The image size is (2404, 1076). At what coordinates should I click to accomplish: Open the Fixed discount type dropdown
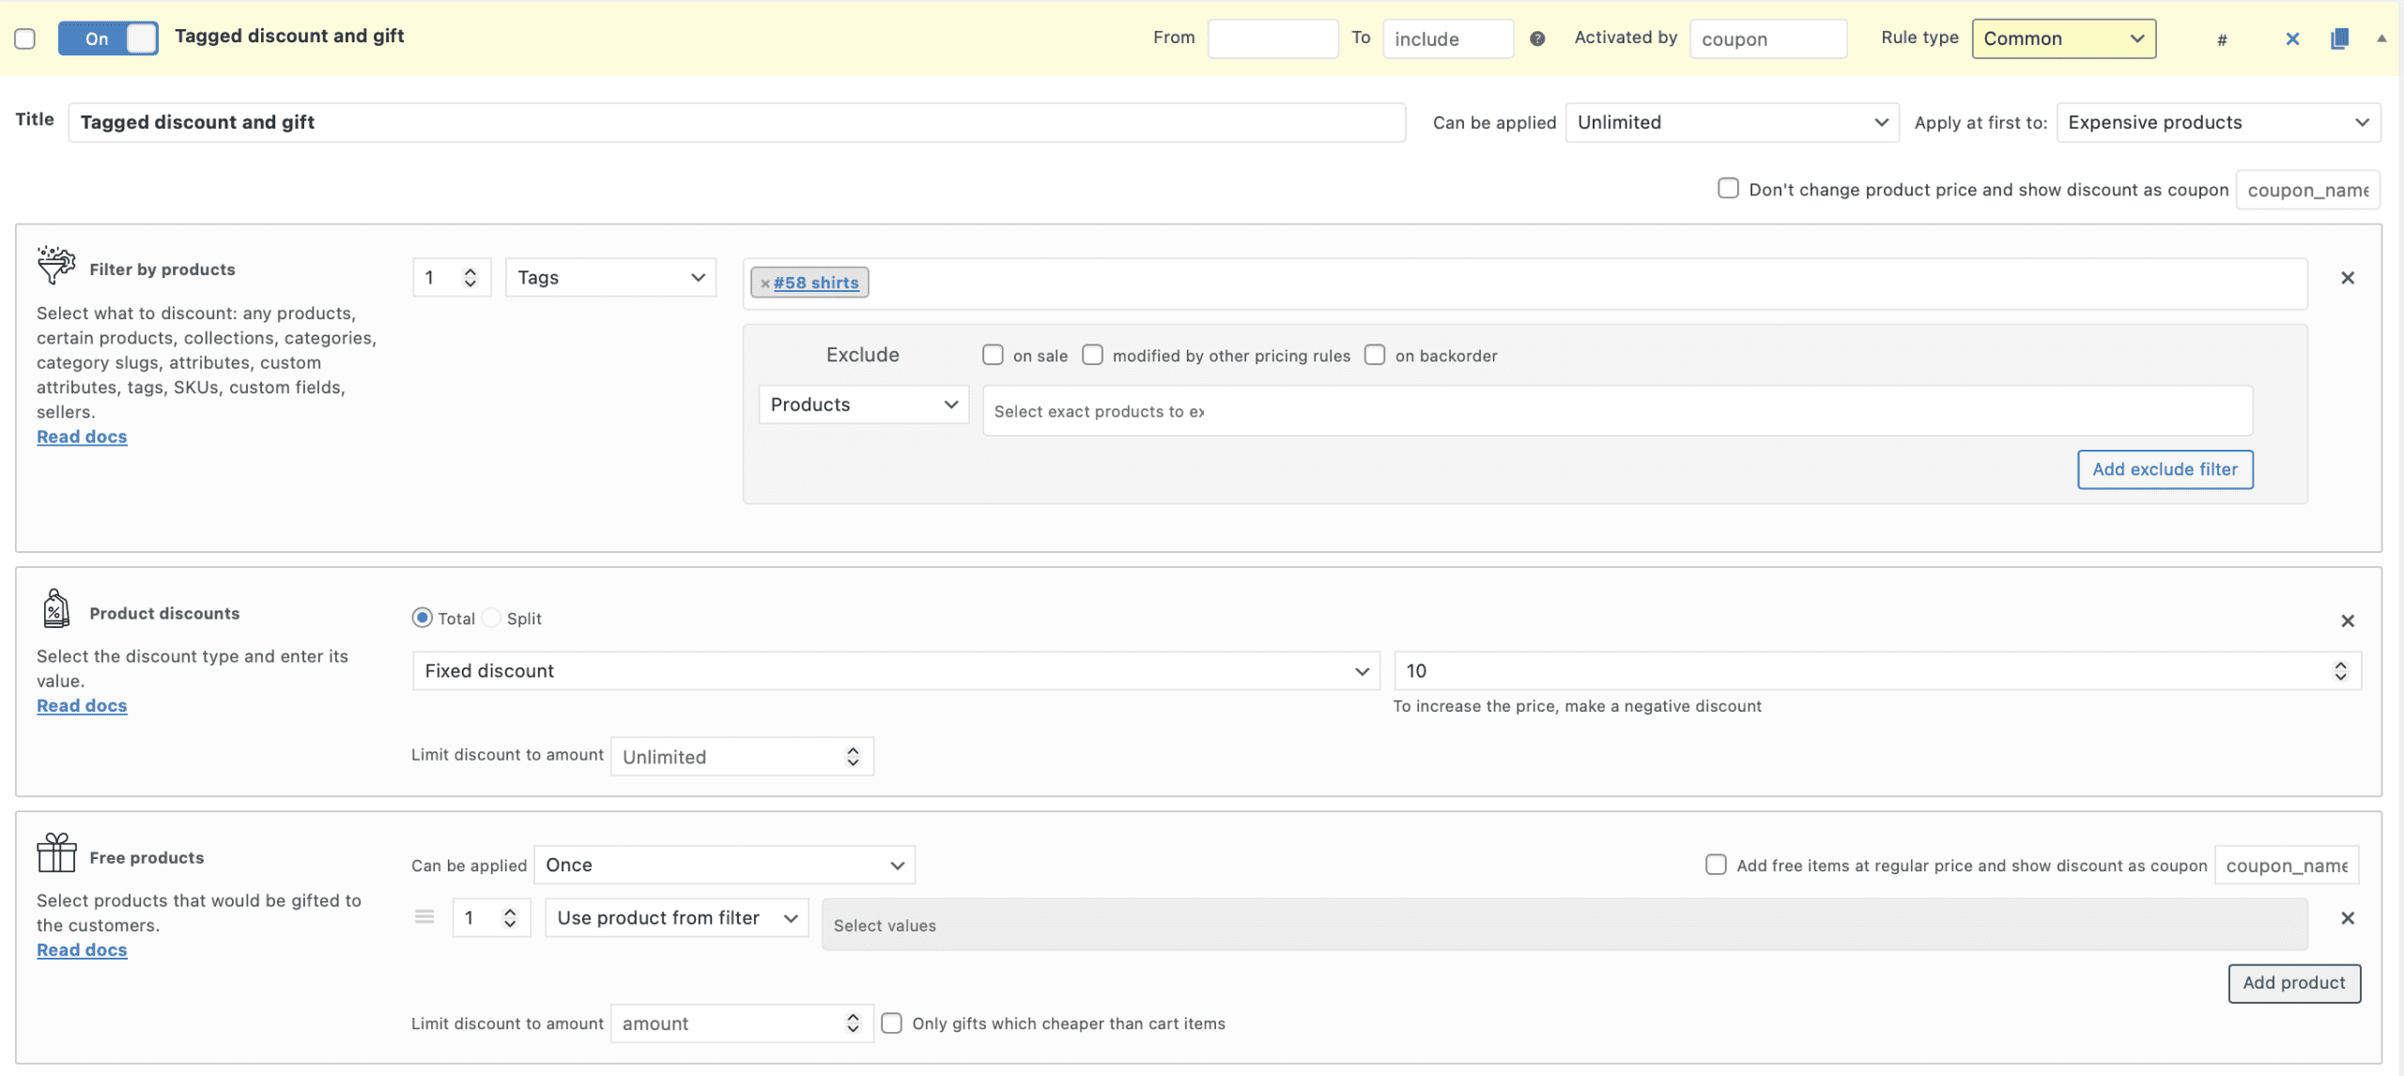[x=896, y=670]
